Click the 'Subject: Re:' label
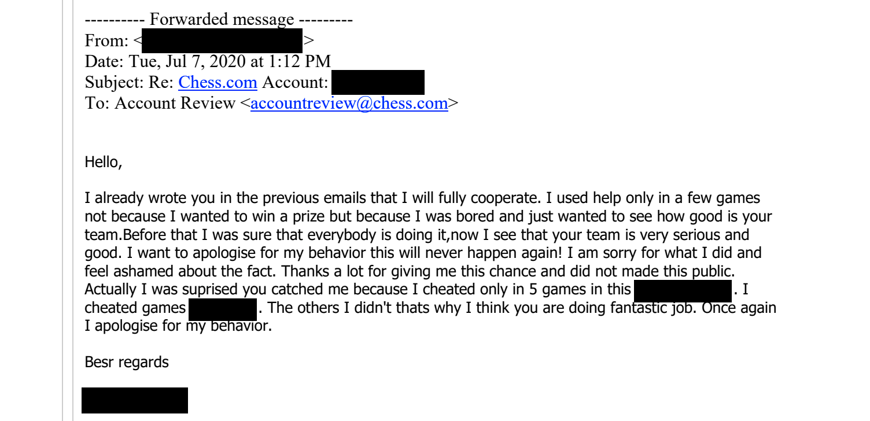870x421 pixels. tap(129, 83)
